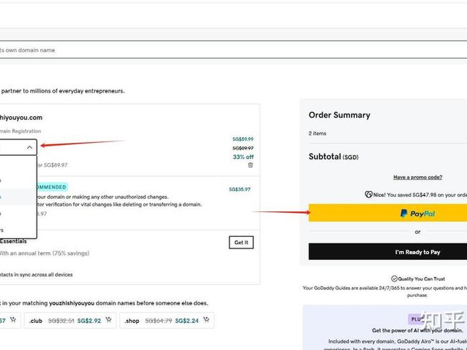
Task: Click the 33% off discount label
Action: coord(243,157)
